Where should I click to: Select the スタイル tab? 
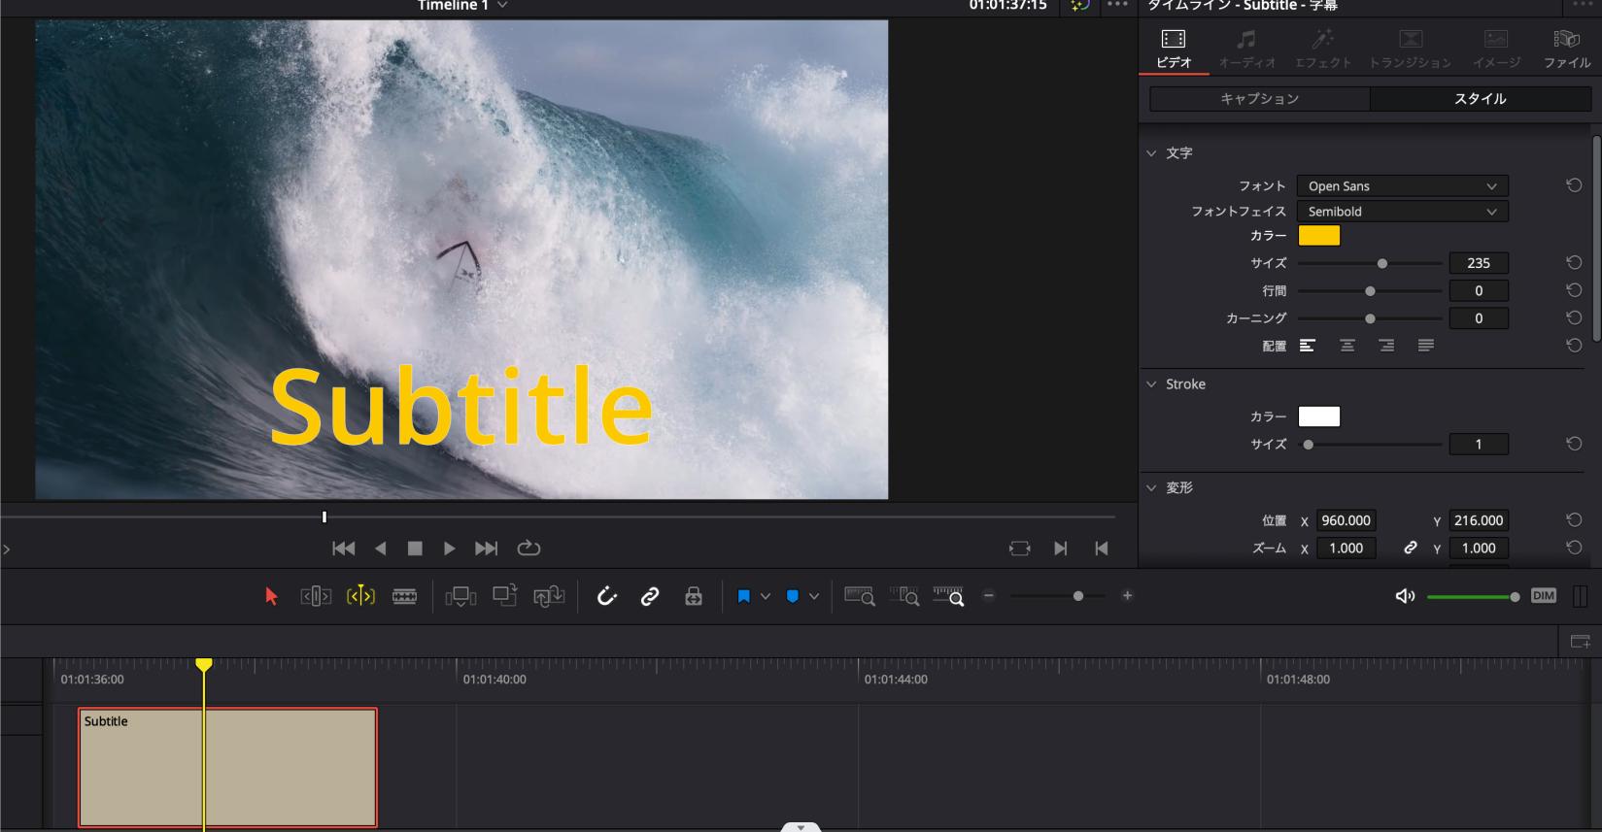pyautogui.click(x=1480, y=99)
